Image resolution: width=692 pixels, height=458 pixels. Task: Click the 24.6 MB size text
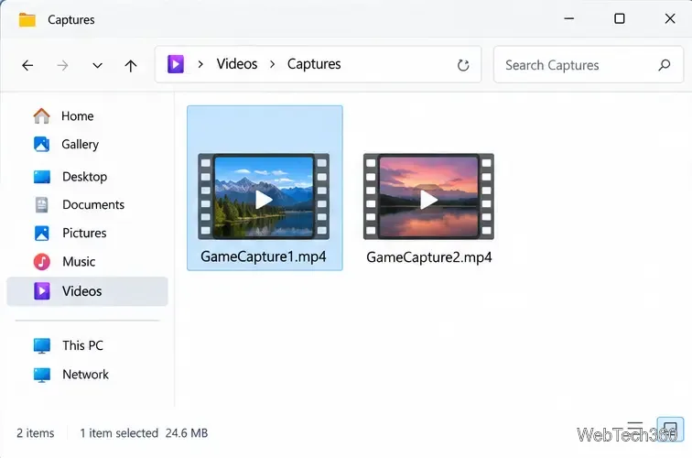coord(187,433)
